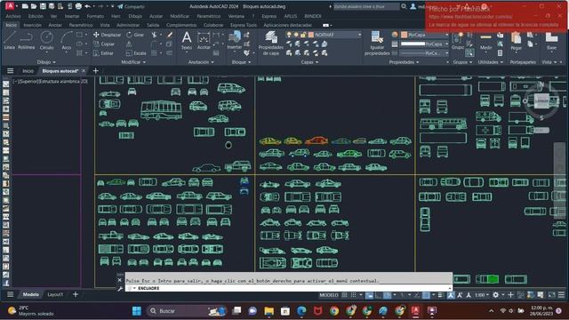Click the customization hamburger icon in status bar
Image resolution: width=569 pixels, height=320 pixels.
click(x=561, y=295)
